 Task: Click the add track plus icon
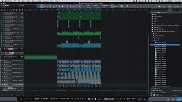(22, 10)
